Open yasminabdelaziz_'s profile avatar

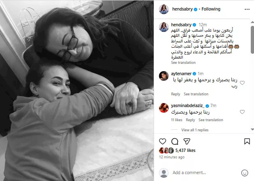pyautogui.click(x=164, y=108)
